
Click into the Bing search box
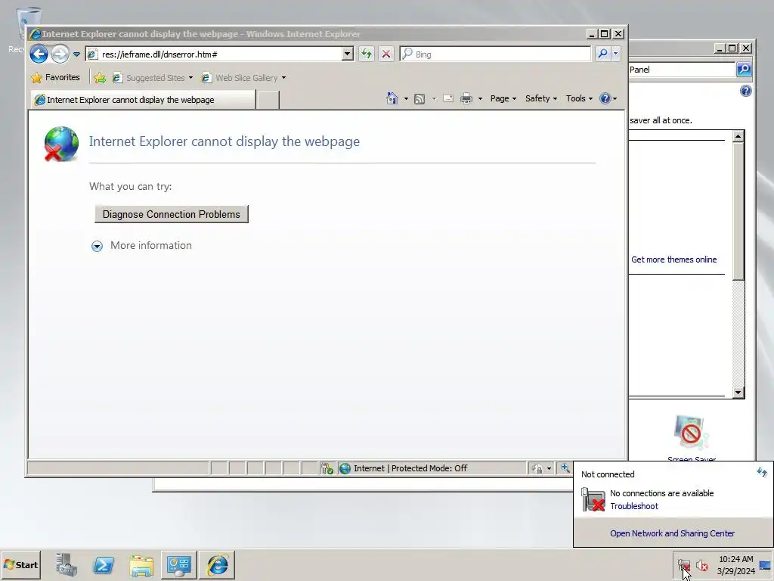(495, 54)
